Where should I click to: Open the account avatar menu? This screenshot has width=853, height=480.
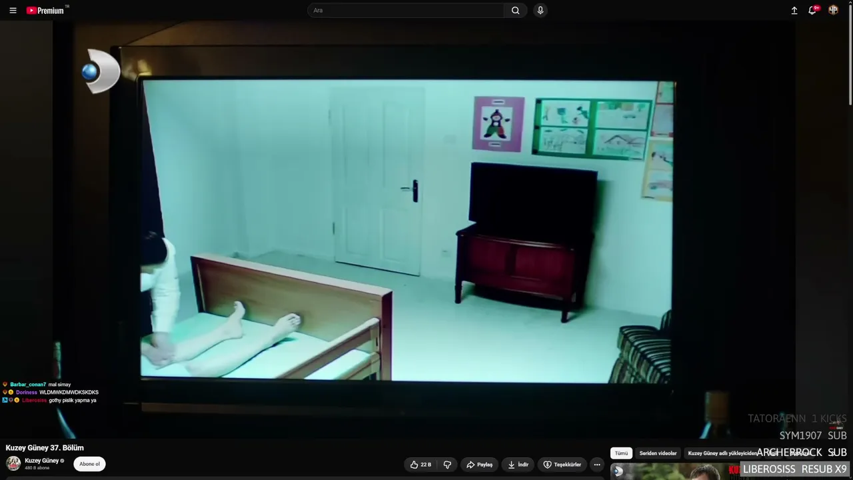[833, 10]
